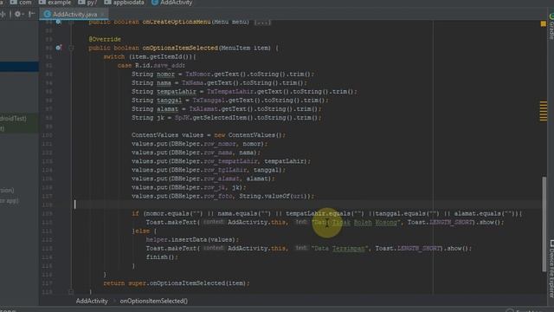Click the override gutter icon beside onCreateOptionsMenu
Image resolution: width=554 pixels, height=312 pixels.
coord(59,22)
